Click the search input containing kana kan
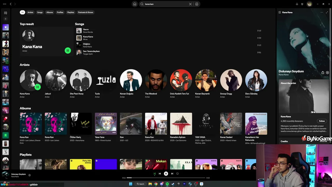 166,4
